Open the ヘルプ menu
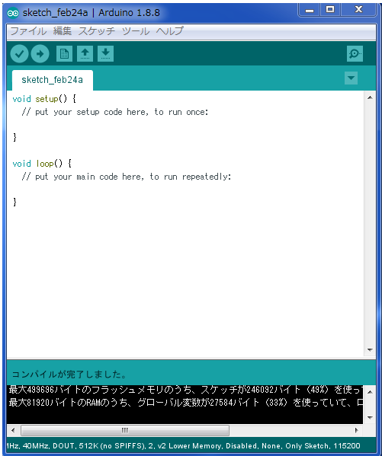 pyautogui.click(x=169, y=31)
